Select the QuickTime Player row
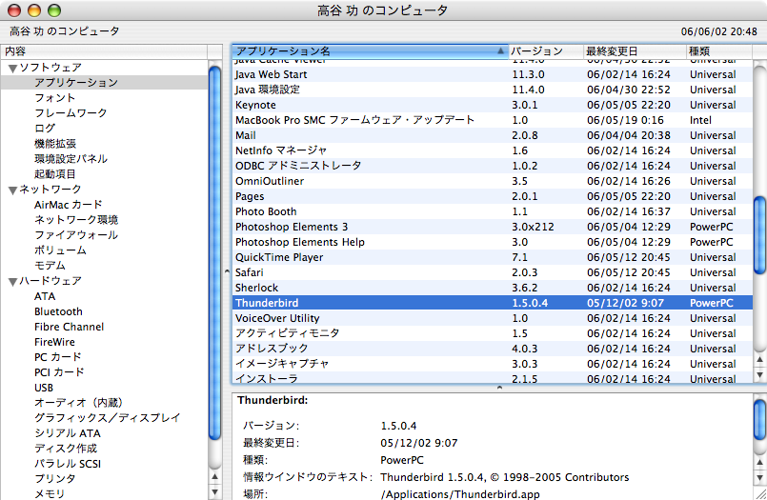Screen dimensions: 767x500 pyautogui.click(x=492, y=257)
